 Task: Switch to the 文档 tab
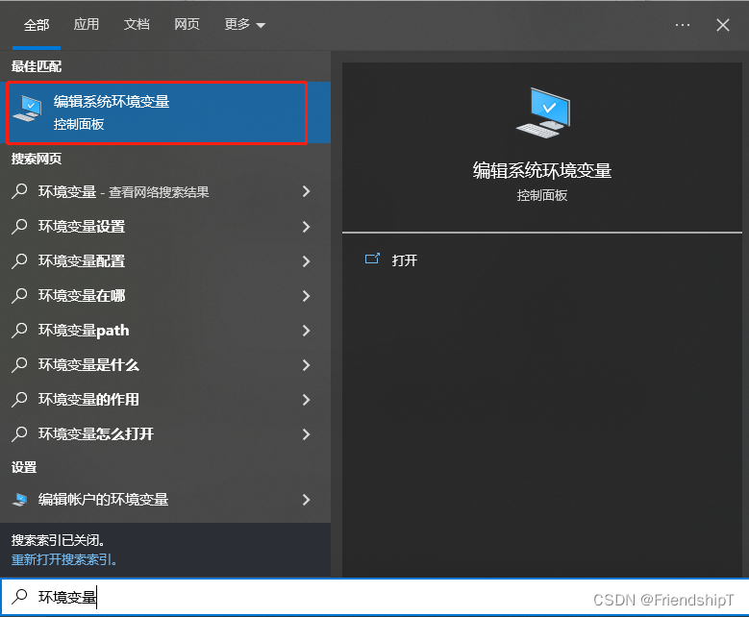tap(137, 24)
